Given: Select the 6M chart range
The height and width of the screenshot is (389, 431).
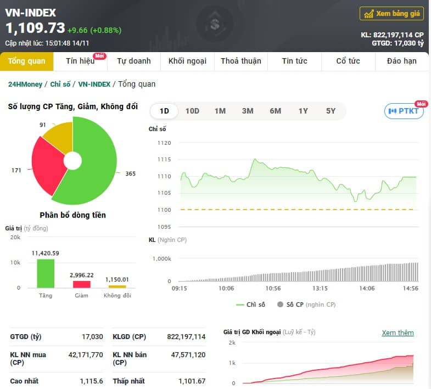Looking at the screenshot, I should pos(276,111).
